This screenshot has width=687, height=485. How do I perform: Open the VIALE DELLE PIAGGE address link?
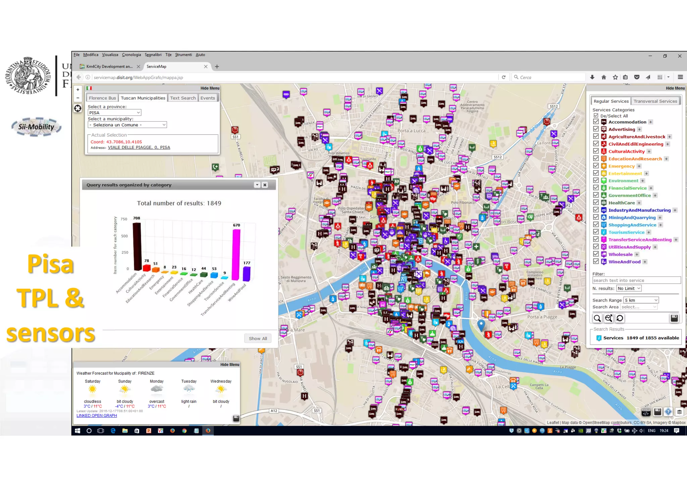click(x=139, y=147)
